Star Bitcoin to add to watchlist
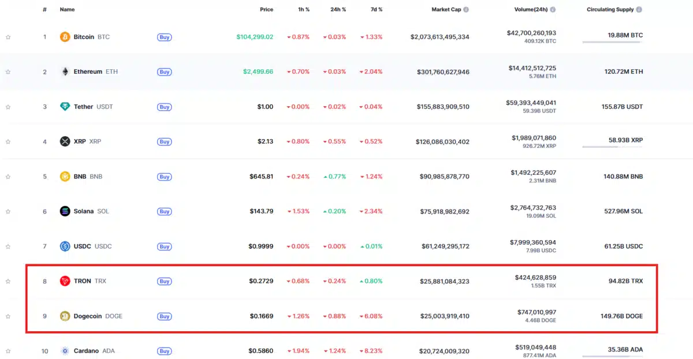Viewport: 693px width, 359px height. (x=8, y=38)
